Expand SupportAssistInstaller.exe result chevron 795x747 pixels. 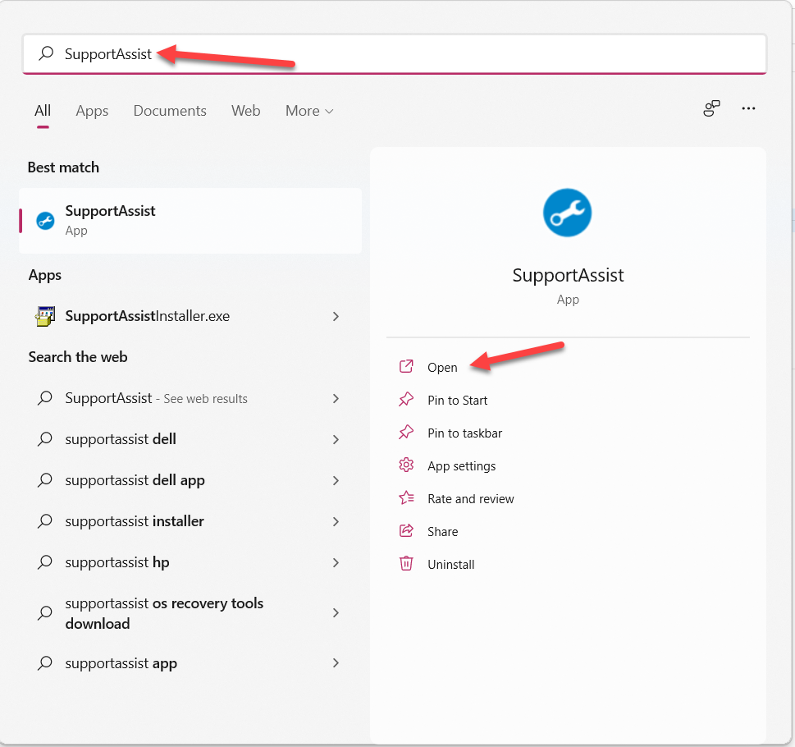point(336,317)
